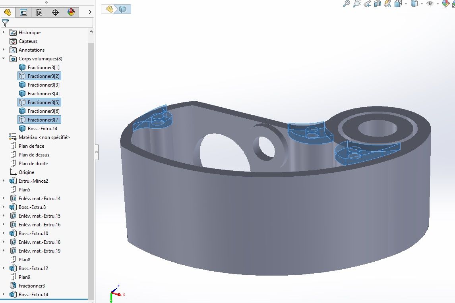
Task: Expand the Extru.-Mince2 feature
Action: (x=4, y=181)
